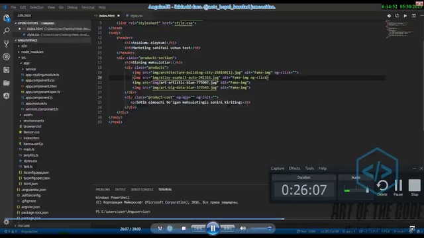
Task: Click the recorder Stop button
Action: tap(415, 188)
